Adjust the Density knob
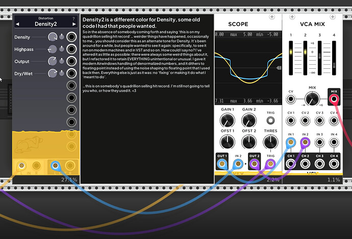This screenshot has height=239, width=352. click(x=53, y=37)
